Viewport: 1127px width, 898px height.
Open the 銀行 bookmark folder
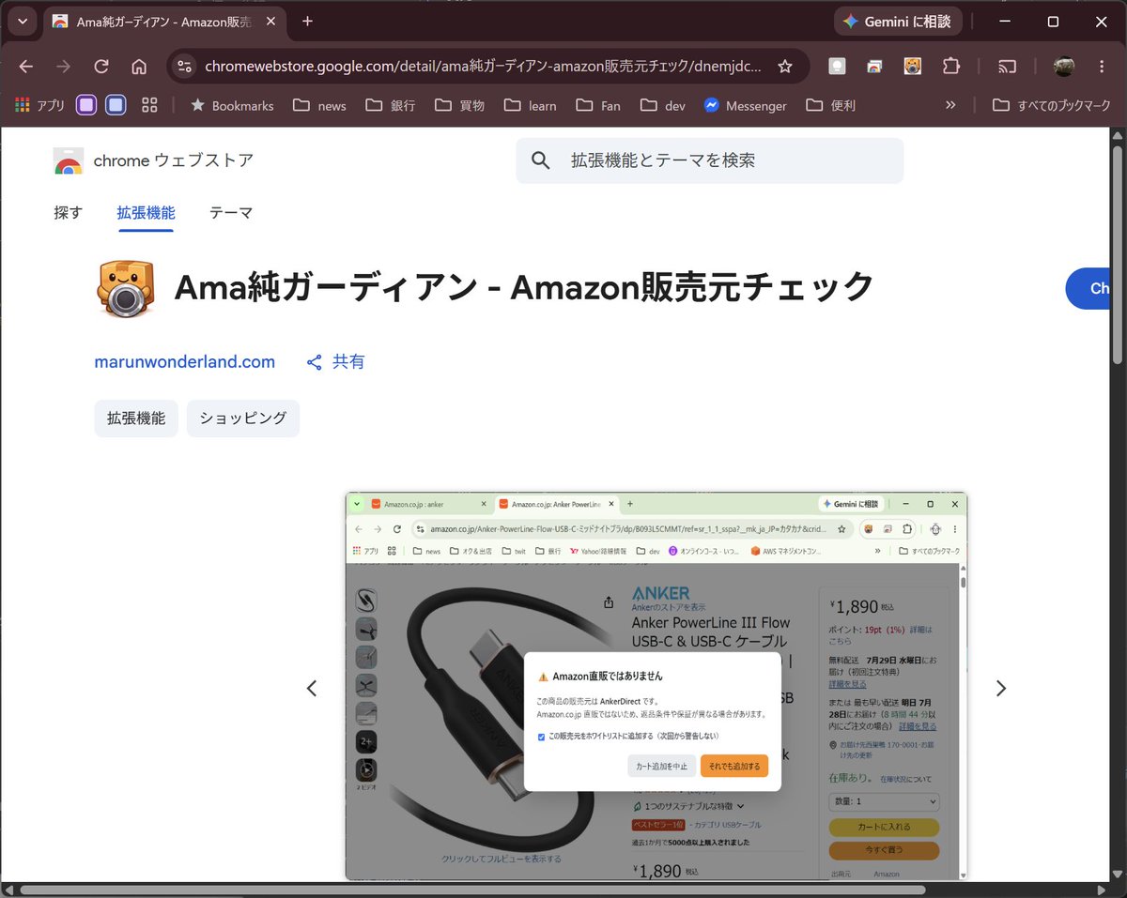390,105
